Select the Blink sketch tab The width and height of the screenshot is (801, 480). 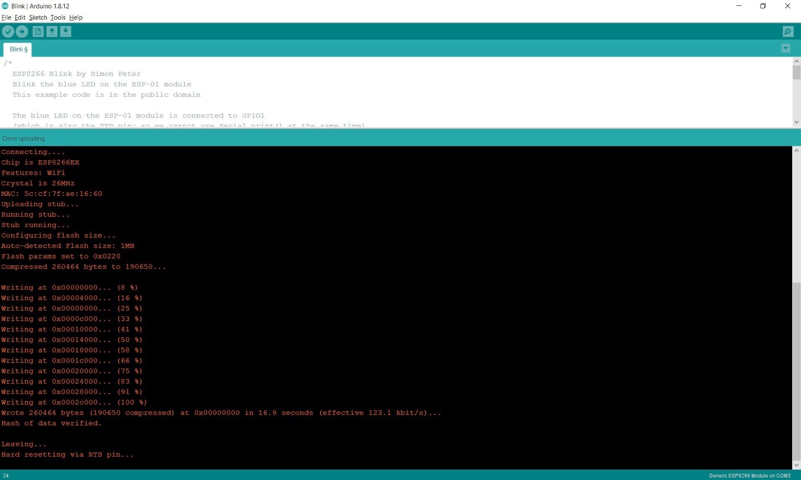pos(18,49)
